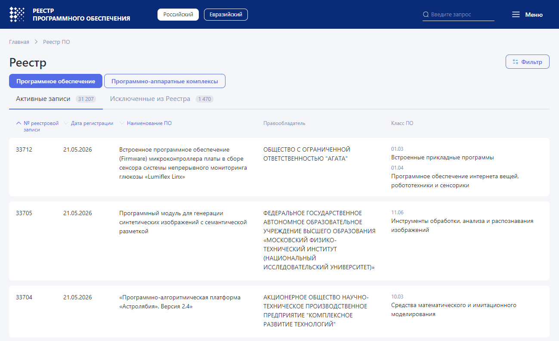This screenshot has width=559, height=341.
Task: Click rightholder Комплексное развитие технологий
Action: coord(316,311)
